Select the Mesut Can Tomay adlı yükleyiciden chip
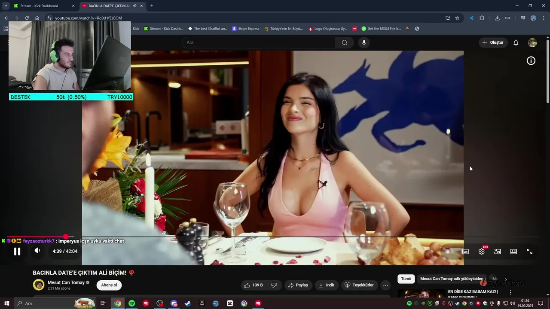The width and height of the screenshot is (550, 309). click(452, 279)
